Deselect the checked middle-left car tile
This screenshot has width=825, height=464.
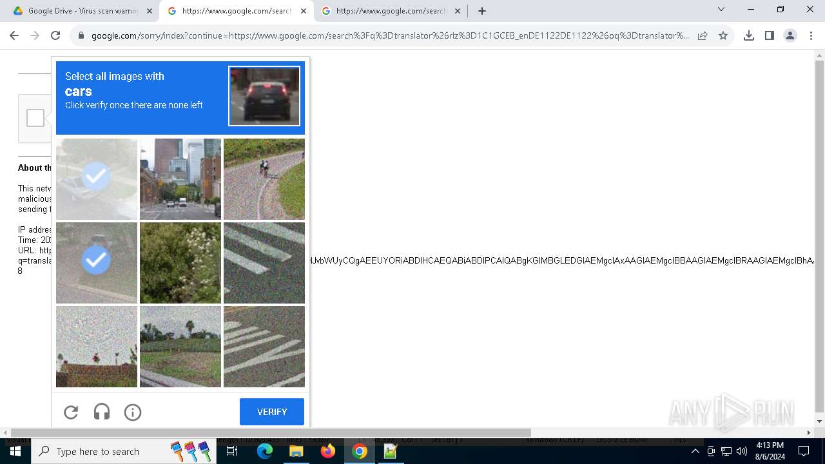[x=97, y=263]
